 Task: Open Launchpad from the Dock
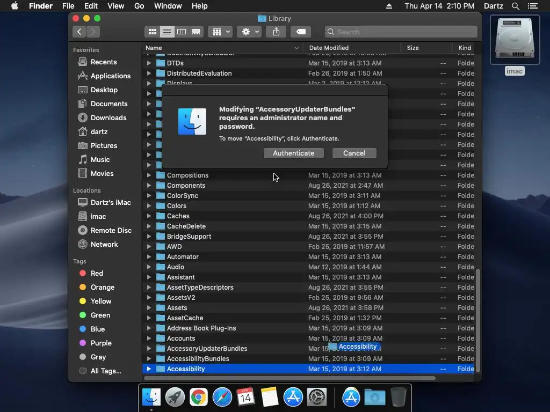[x=175, y=398]
